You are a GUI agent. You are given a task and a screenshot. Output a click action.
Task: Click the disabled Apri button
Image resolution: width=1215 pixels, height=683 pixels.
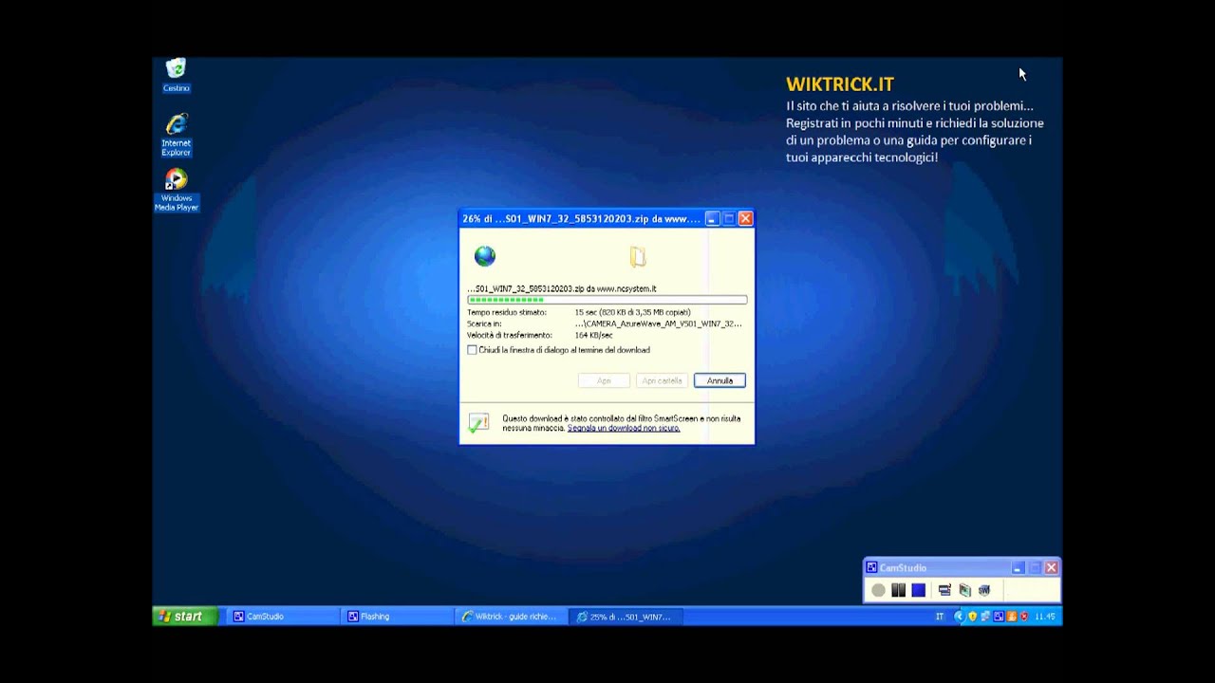604,380
